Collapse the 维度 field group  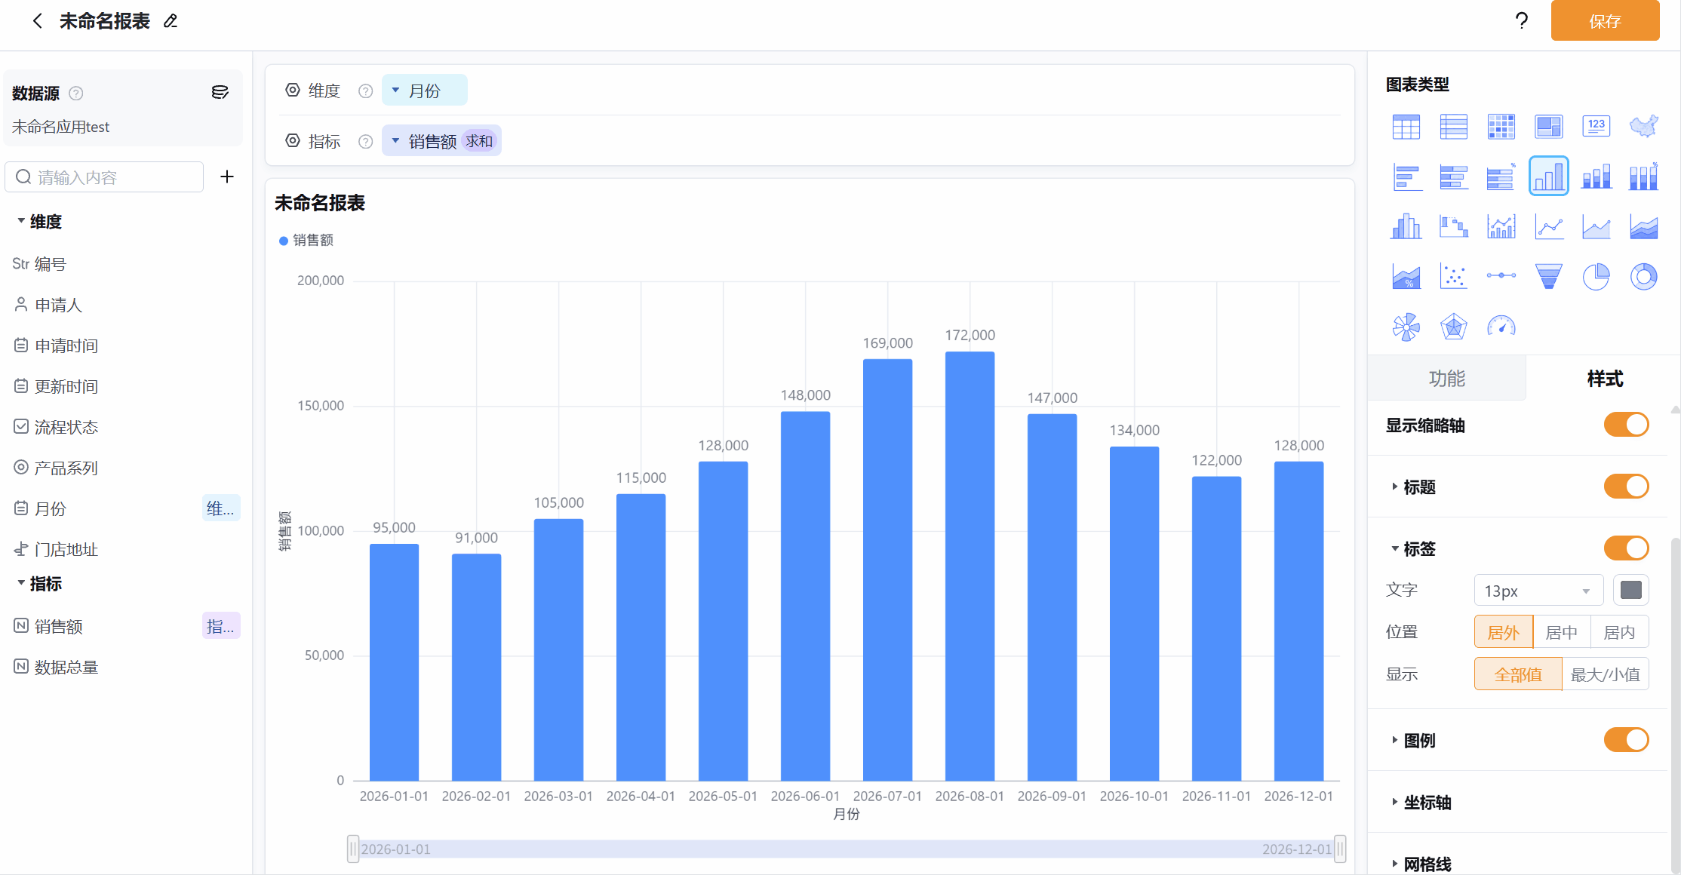pos(21,221)
